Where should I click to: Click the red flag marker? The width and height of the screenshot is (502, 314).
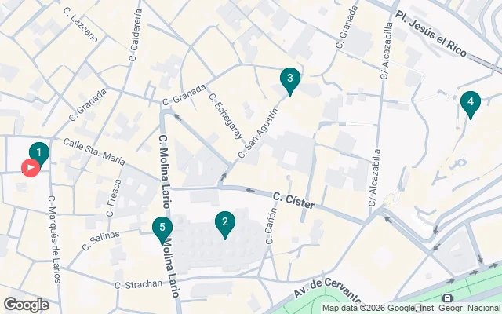tap(31, 167)
